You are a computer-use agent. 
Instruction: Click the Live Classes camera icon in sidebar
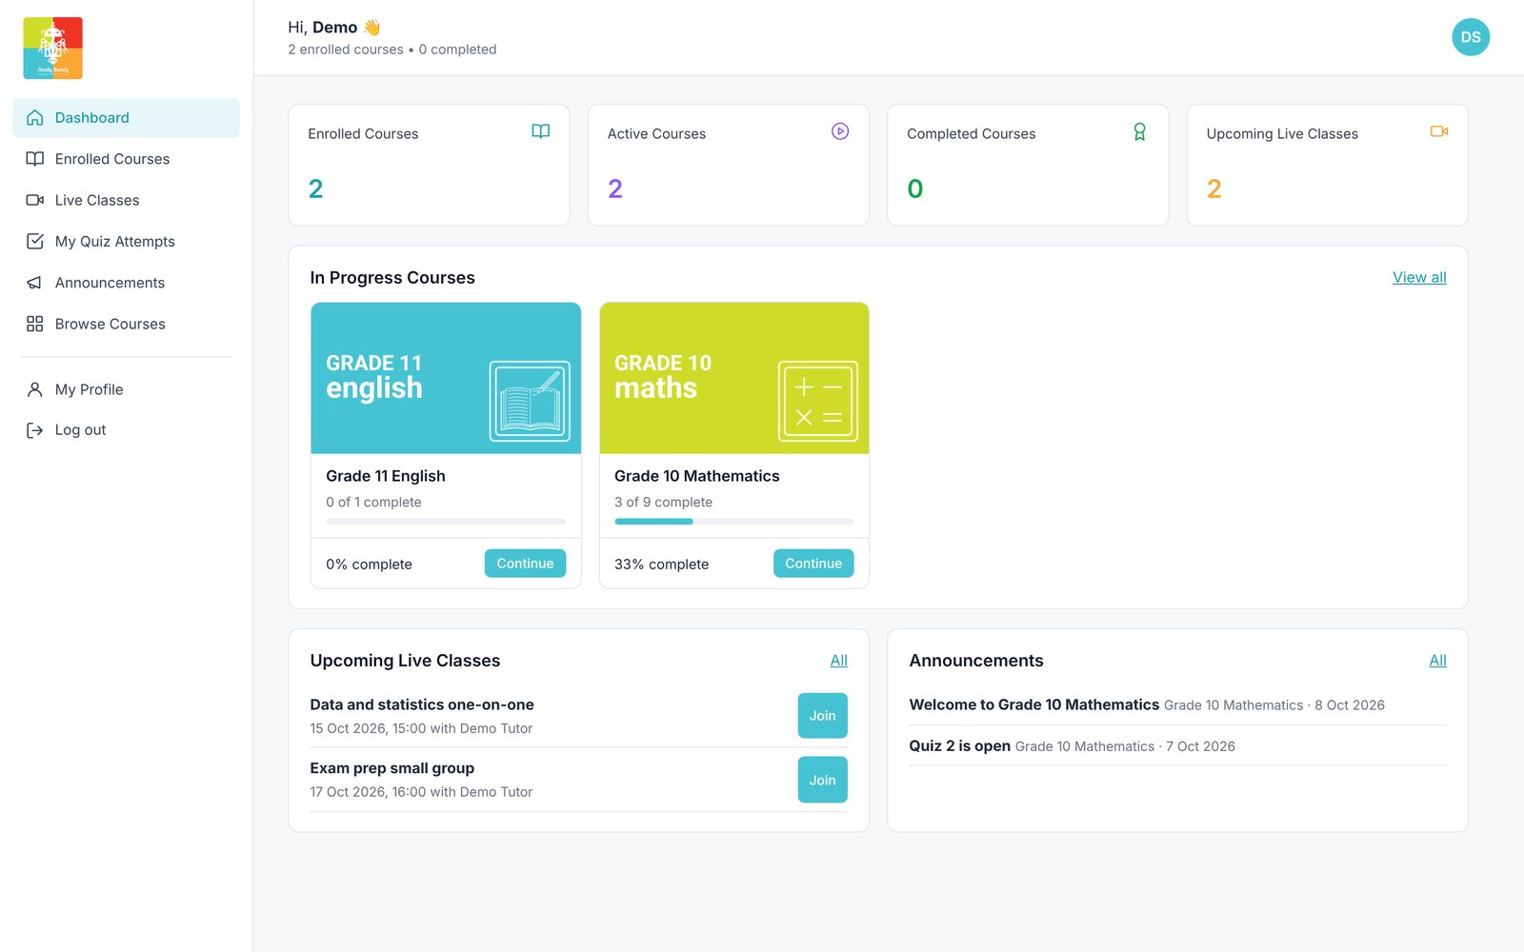(35, 200)
